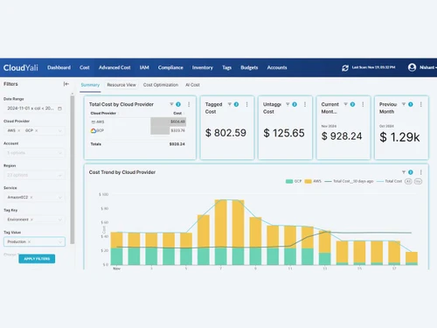Switch to the AI Cost tab
This screenshot has height=328, width=437.
192,85
